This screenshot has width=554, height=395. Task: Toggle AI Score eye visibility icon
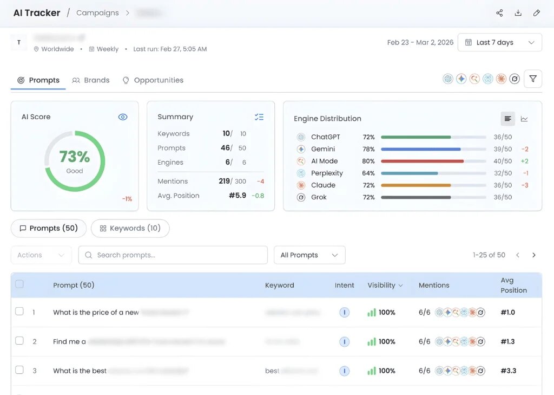[x=123, y=117]
